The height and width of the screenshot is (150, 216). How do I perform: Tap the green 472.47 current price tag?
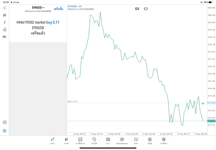[x=211, y=121]
